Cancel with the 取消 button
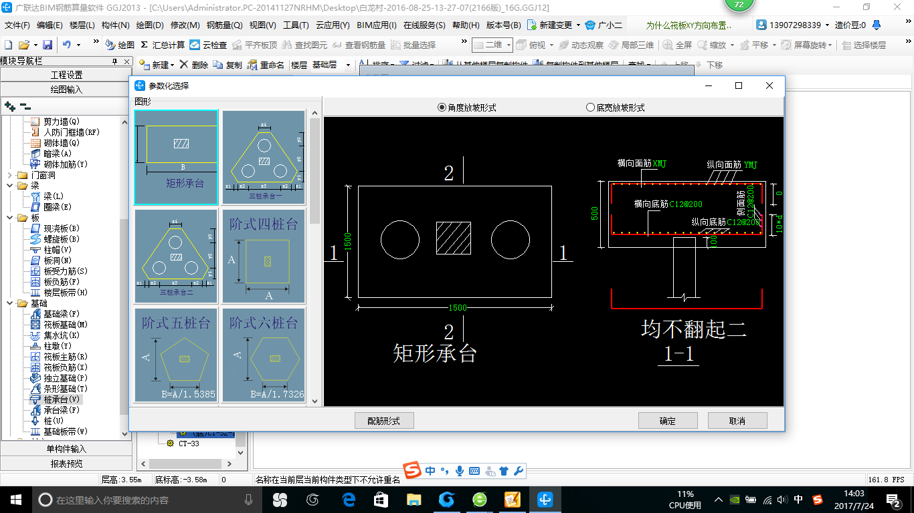This screenshot has width=914, height=513. click(737, 421)
